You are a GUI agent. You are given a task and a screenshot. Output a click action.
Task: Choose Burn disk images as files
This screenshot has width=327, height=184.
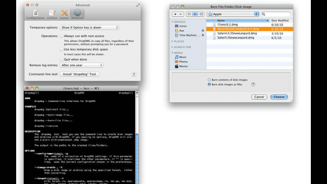tap(209, 84)
